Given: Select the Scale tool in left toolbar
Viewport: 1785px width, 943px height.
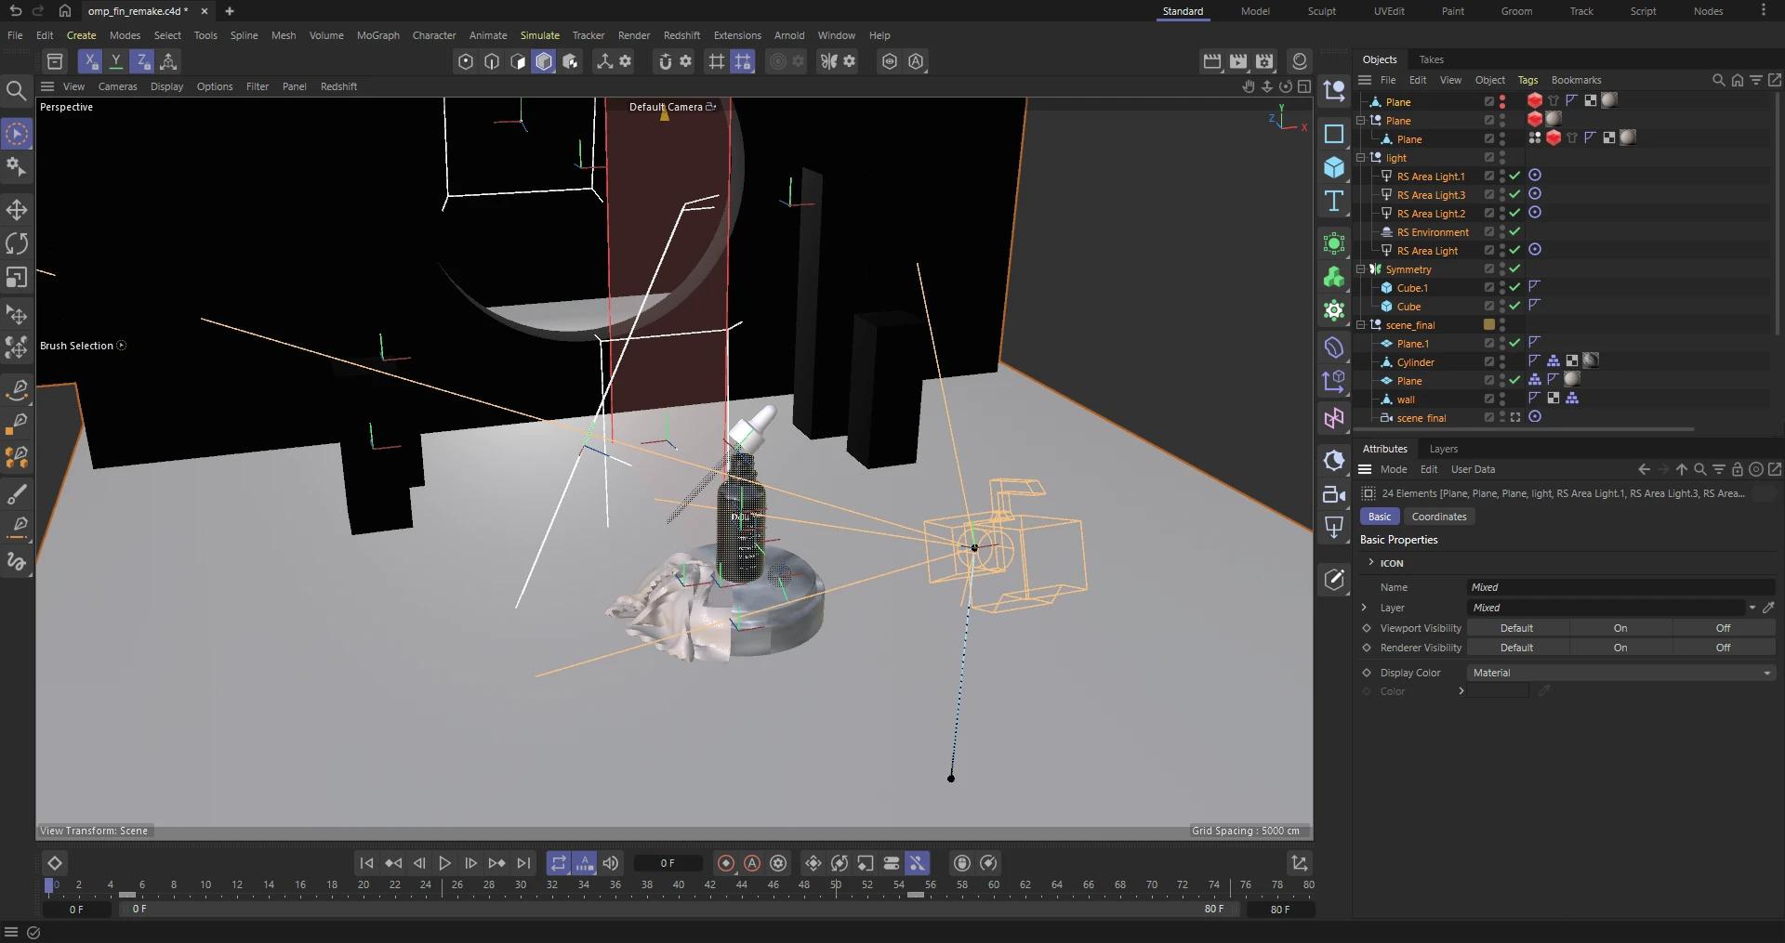Looking at the screenshot, I should (17, 278).
